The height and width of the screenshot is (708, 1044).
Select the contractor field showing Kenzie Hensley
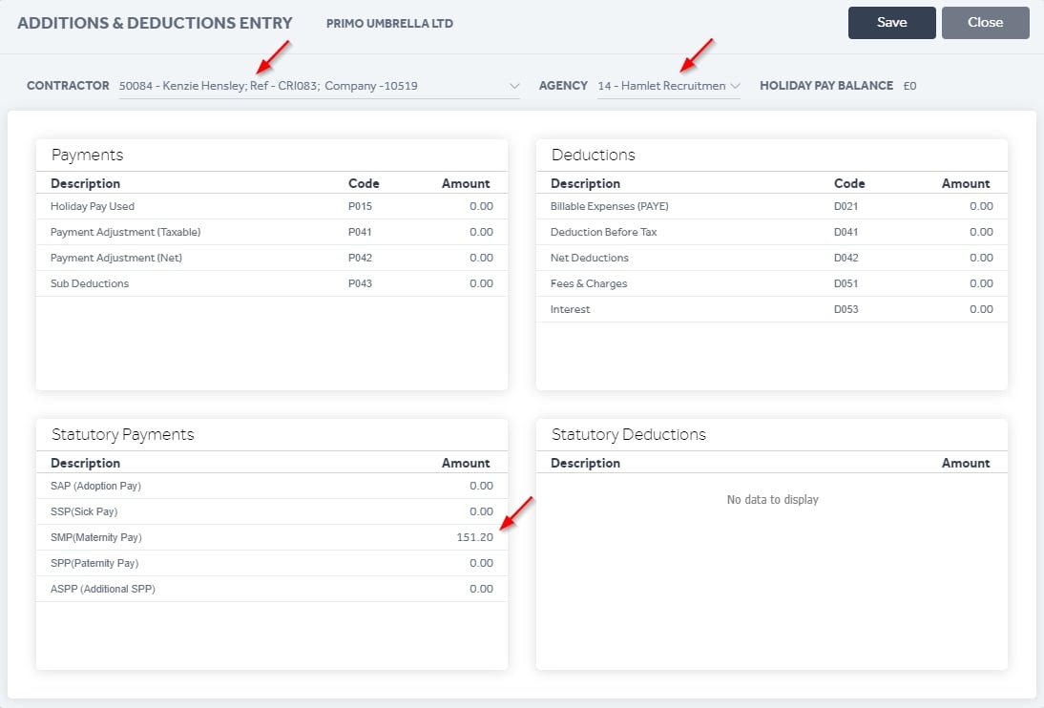[x=319, y=86]
